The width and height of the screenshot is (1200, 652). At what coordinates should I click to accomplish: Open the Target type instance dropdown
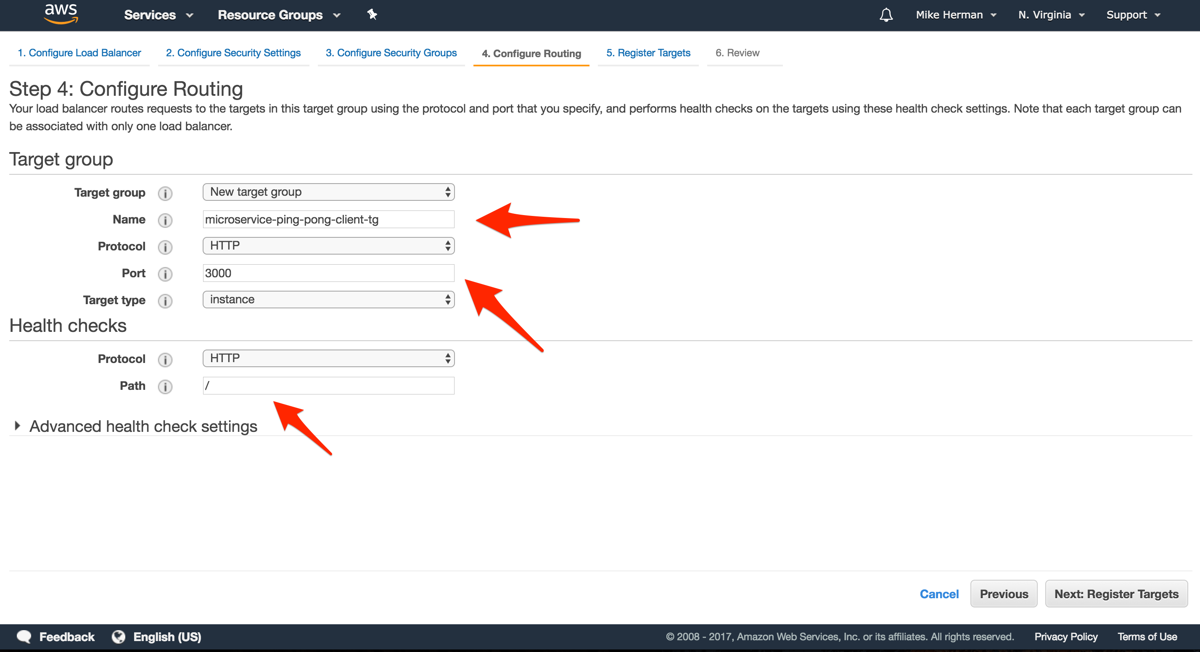click(x=328, y=299)
